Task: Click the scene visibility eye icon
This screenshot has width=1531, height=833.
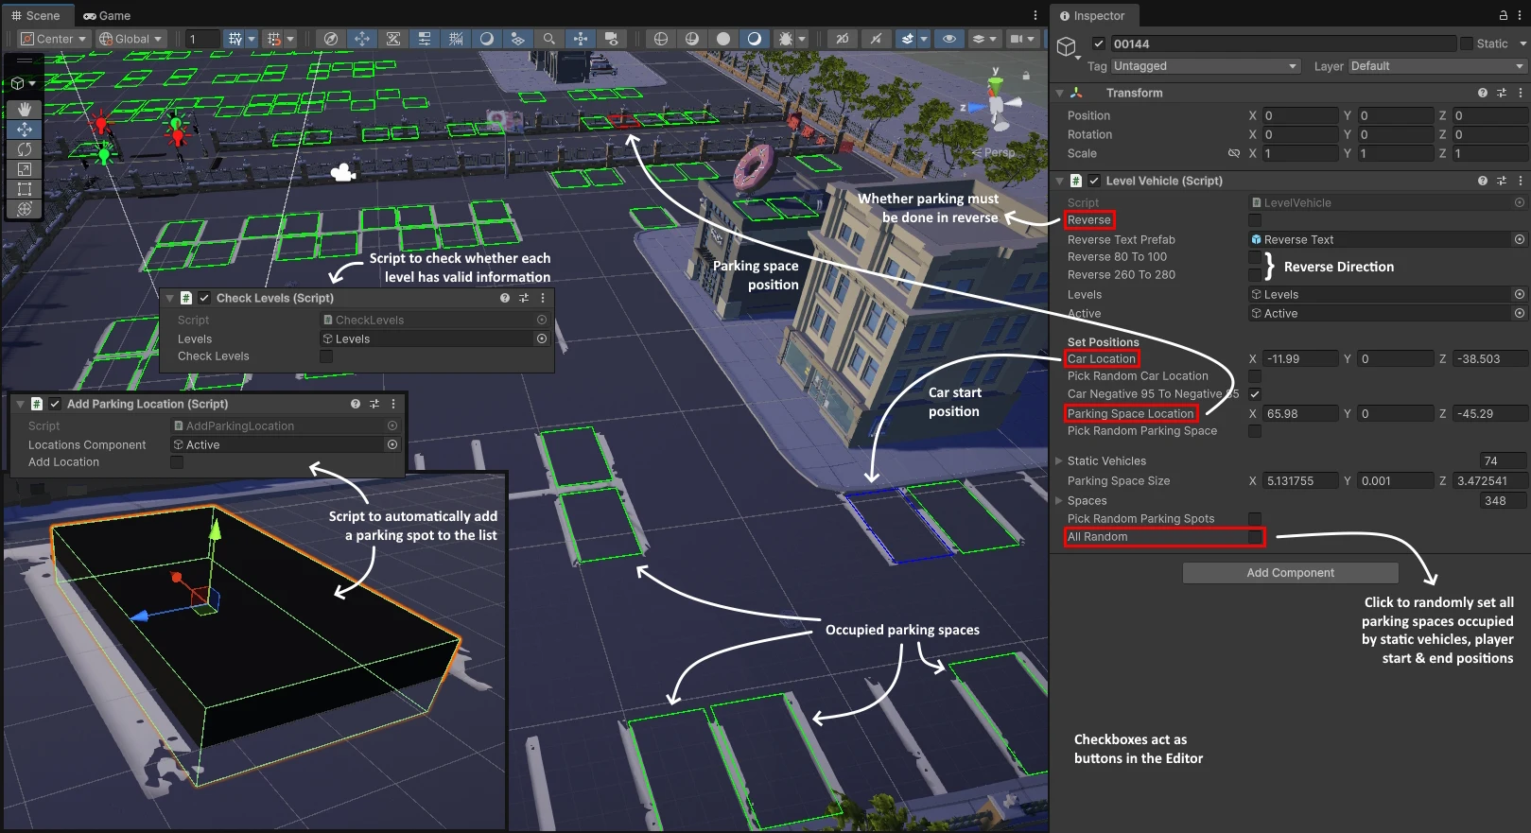Action: pyautogui.click(x=948, y=39)
